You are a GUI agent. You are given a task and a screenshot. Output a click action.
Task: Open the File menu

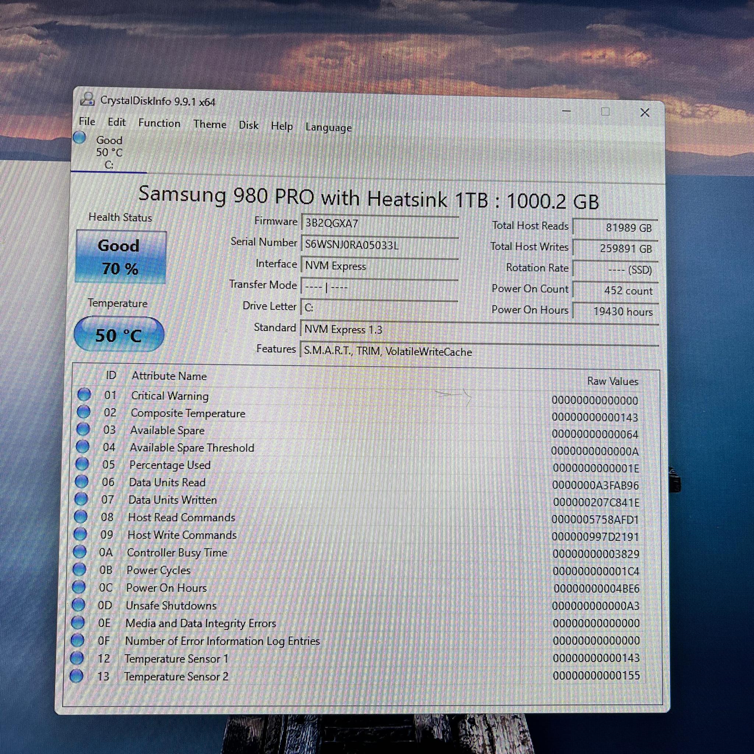pos(87,121)
